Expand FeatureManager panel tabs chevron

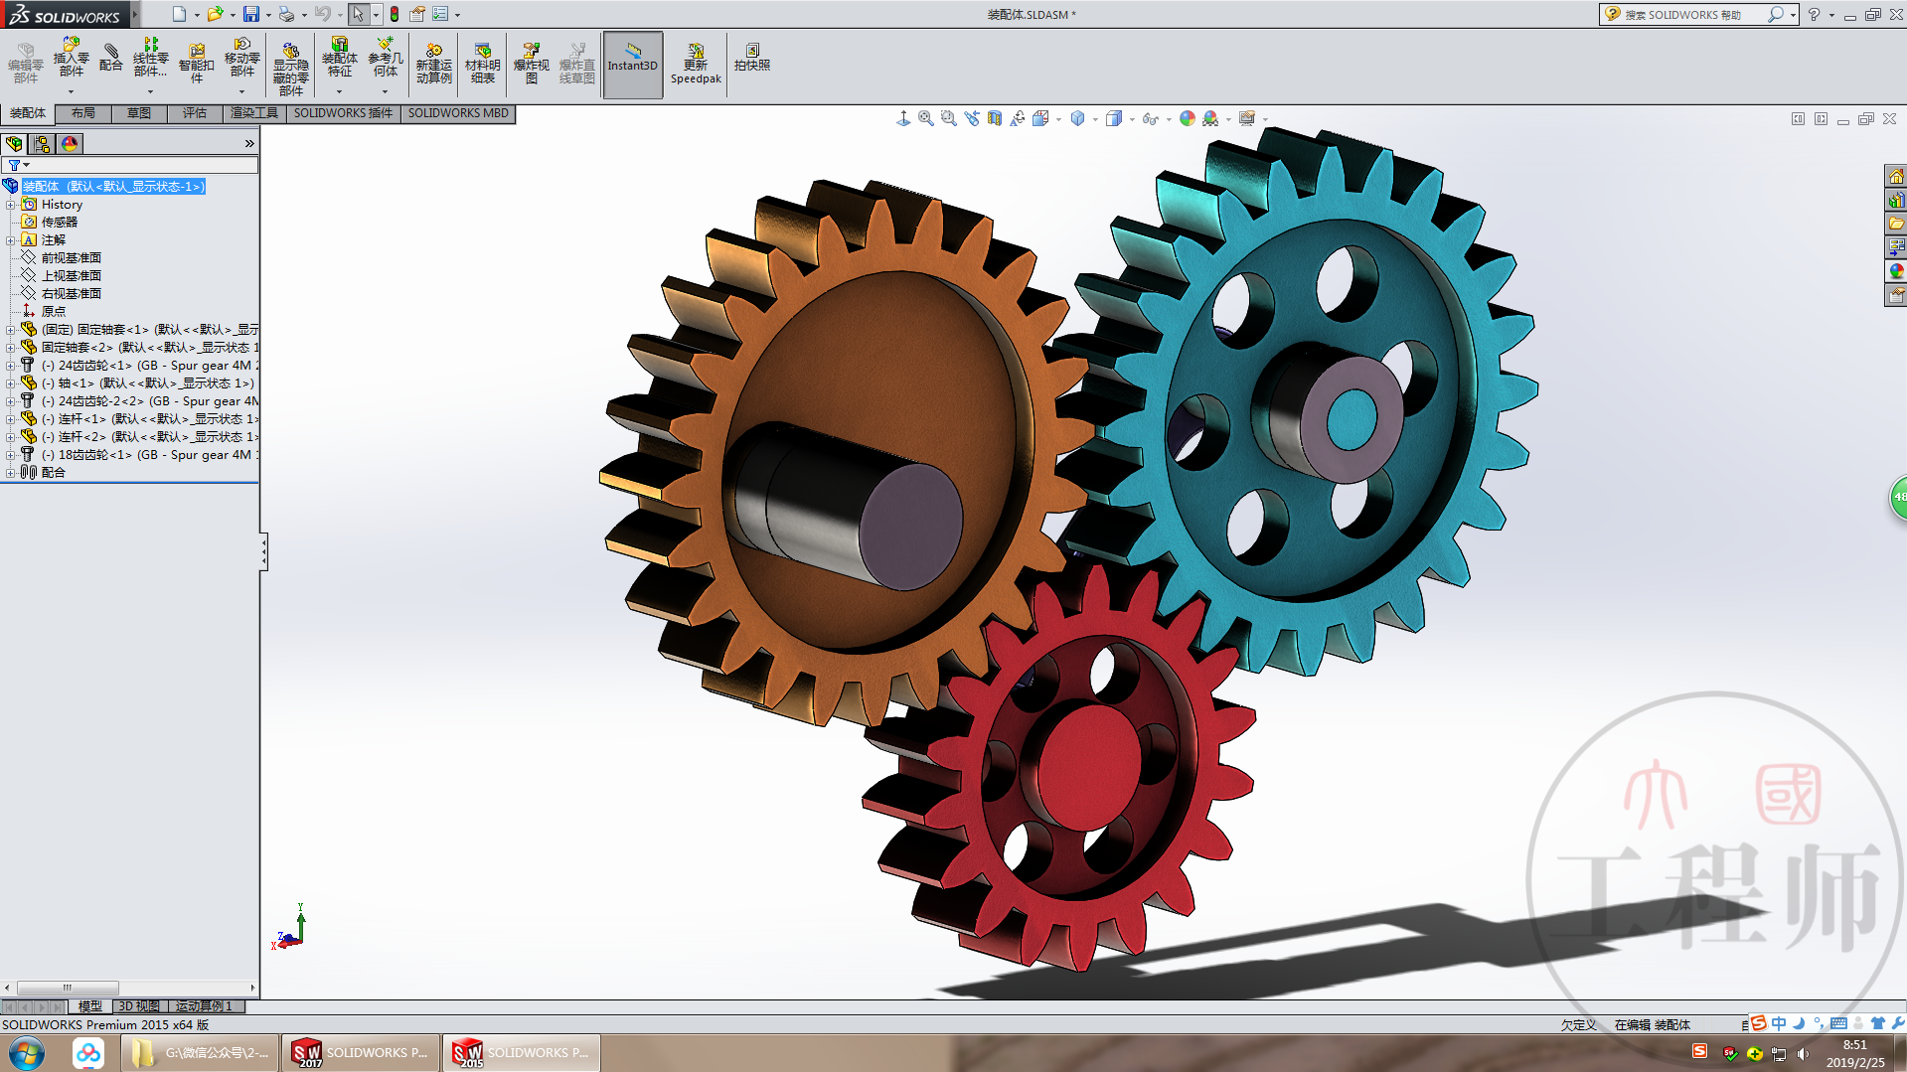249,144
